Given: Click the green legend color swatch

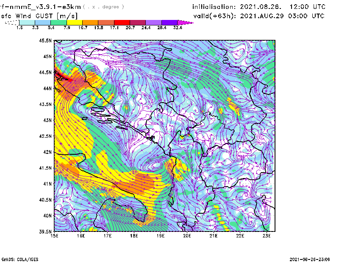Looking at the screenshot, I should pos(58,22).
